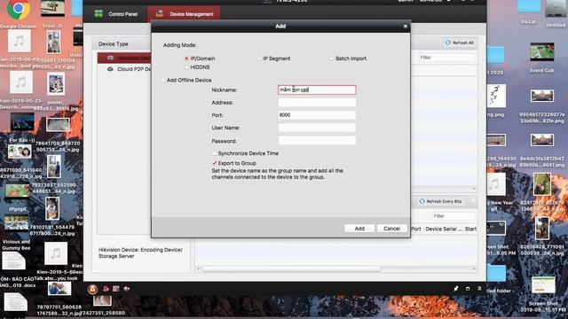Click the Address input field
This screenshot has height=319, width=568.
point(317,103)
